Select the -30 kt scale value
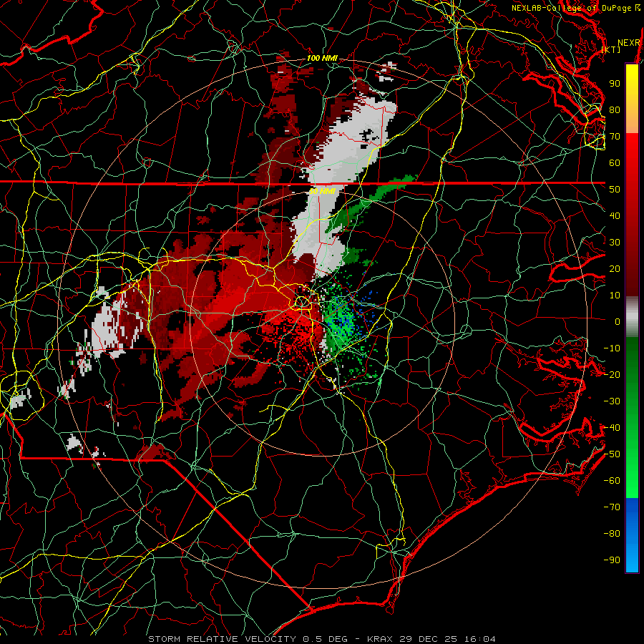 pyautogui.click(x=612, y=401)
